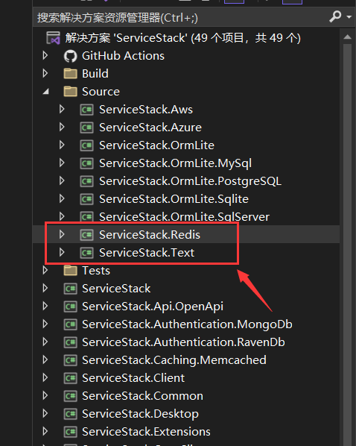Select the Build folder label
This screenshot has width=356, height=446.
pyautogui.click(x=95, y=74)
